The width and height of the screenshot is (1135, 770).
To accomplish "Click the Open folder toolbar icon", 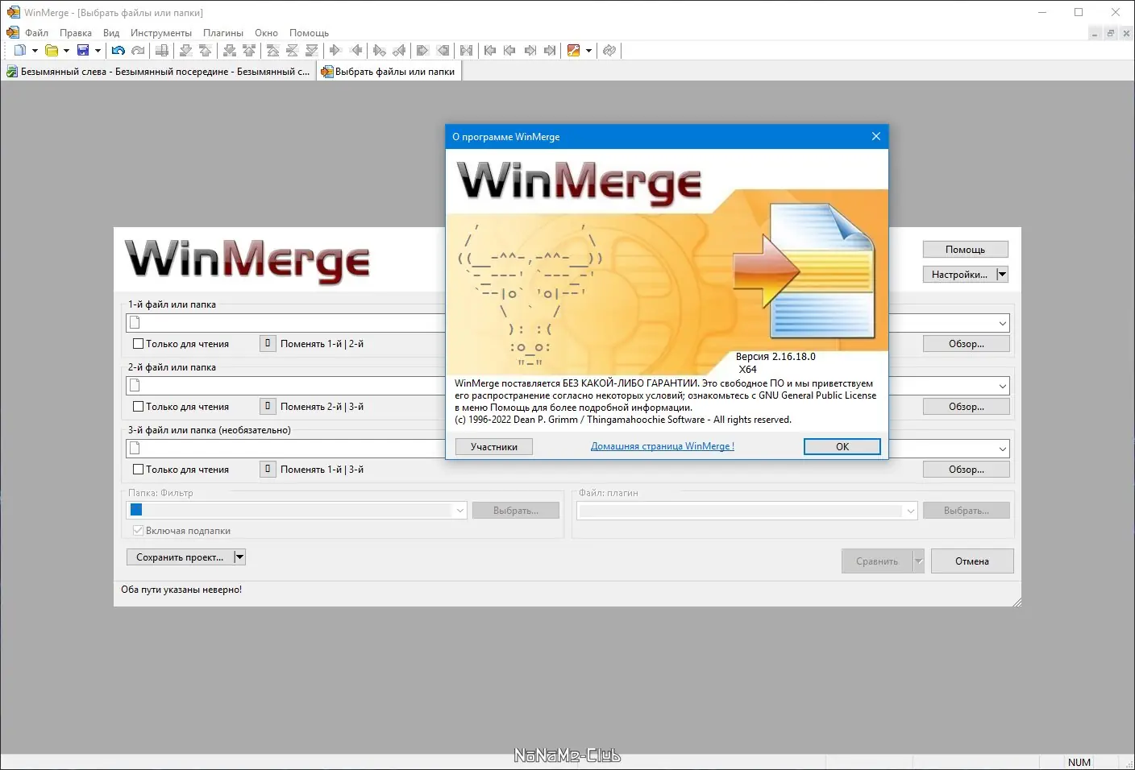I will click(52, 51).
